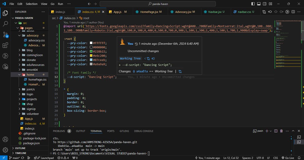Click the main branch status item
Image resolution: width=304 pixels, height=160 pixels.
tap(14, 158)
